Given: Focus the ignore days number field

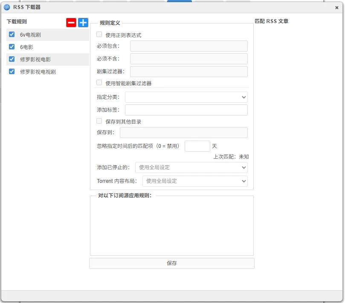Looking at the screenshot, I should [x=197, y=146].
